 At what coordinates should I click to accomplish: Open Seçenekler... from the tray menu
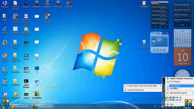click(x=180, y=89)
